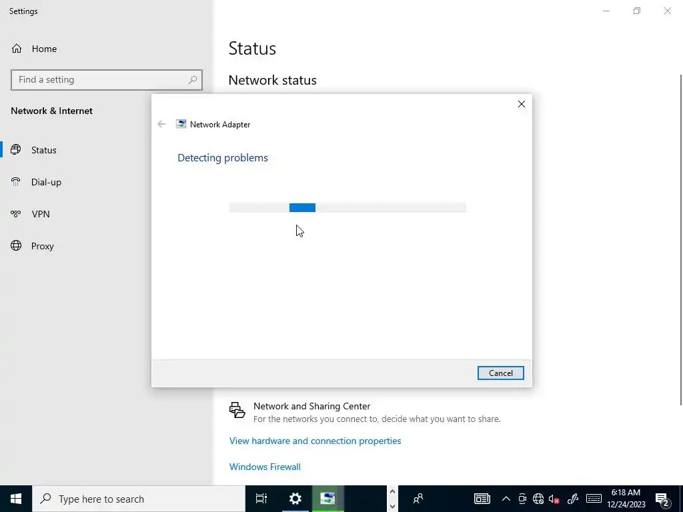
Task: Select Status in the sidebar
Action: coord(44,150)
